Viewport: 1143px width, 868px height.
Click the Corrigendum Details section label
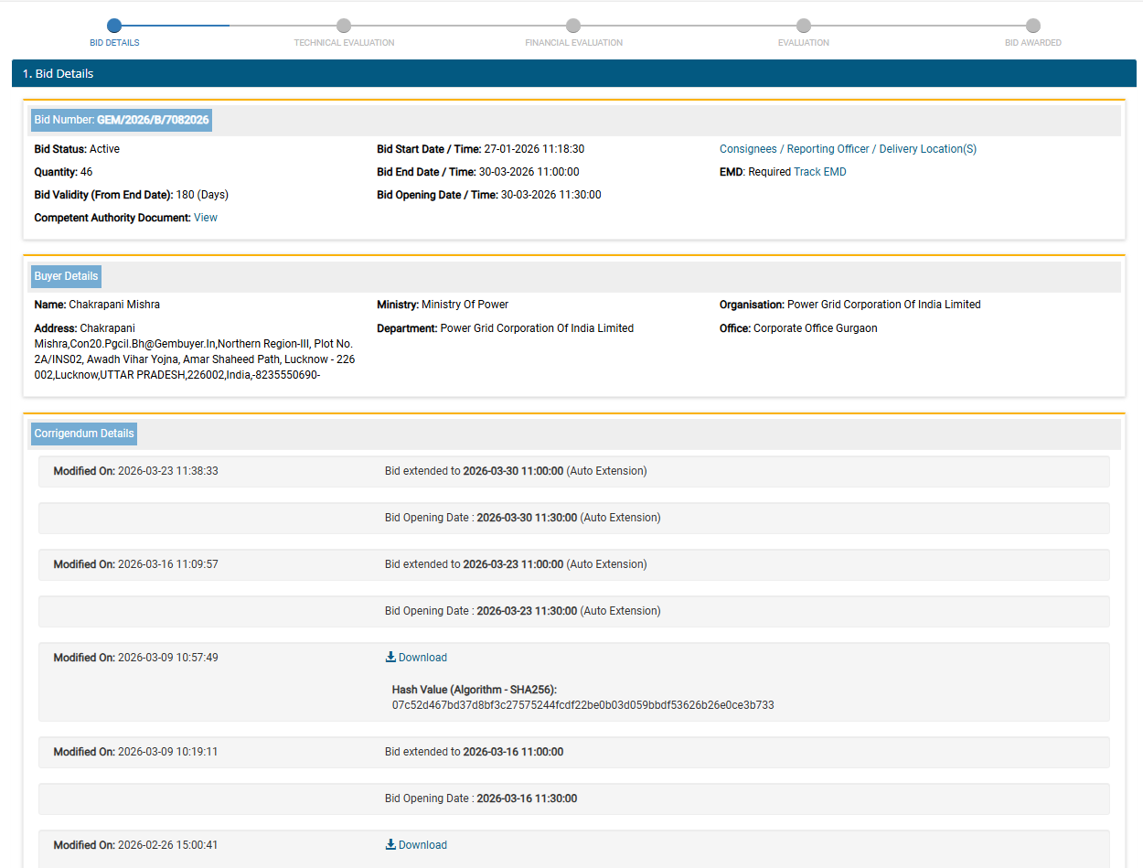point(84,434)
